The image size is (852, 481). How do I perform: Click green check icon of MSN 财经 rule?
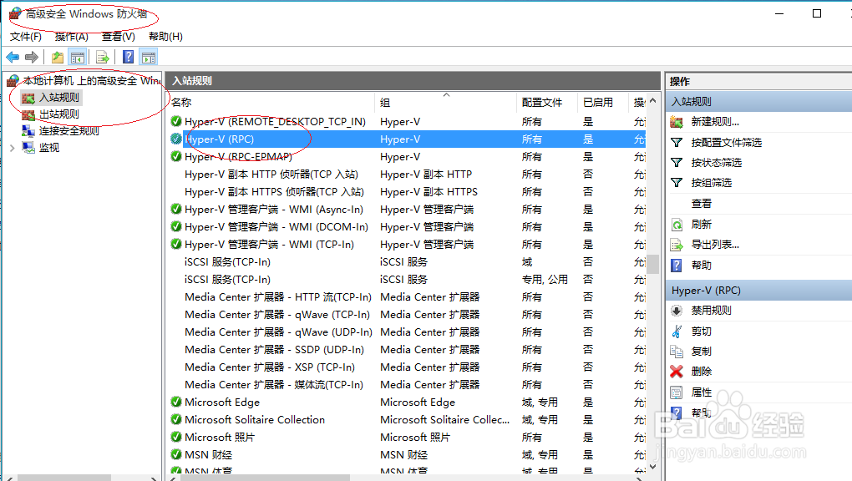176,454
